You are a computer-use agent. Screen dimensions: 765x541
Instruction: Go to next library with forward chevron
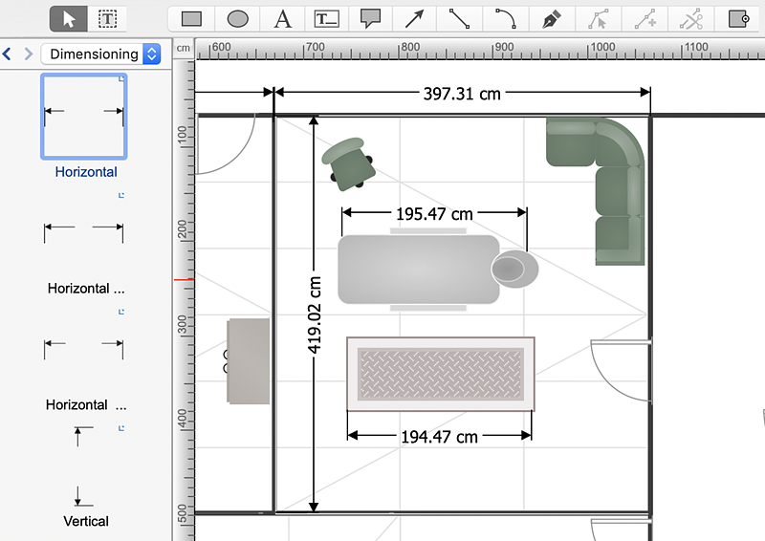coord(28,54)
